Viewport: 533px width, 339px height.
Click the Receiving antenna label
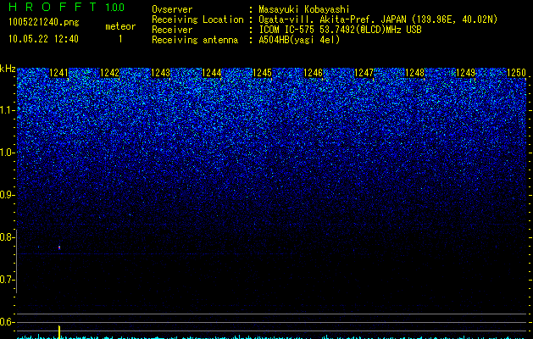[x=195, y=40]
